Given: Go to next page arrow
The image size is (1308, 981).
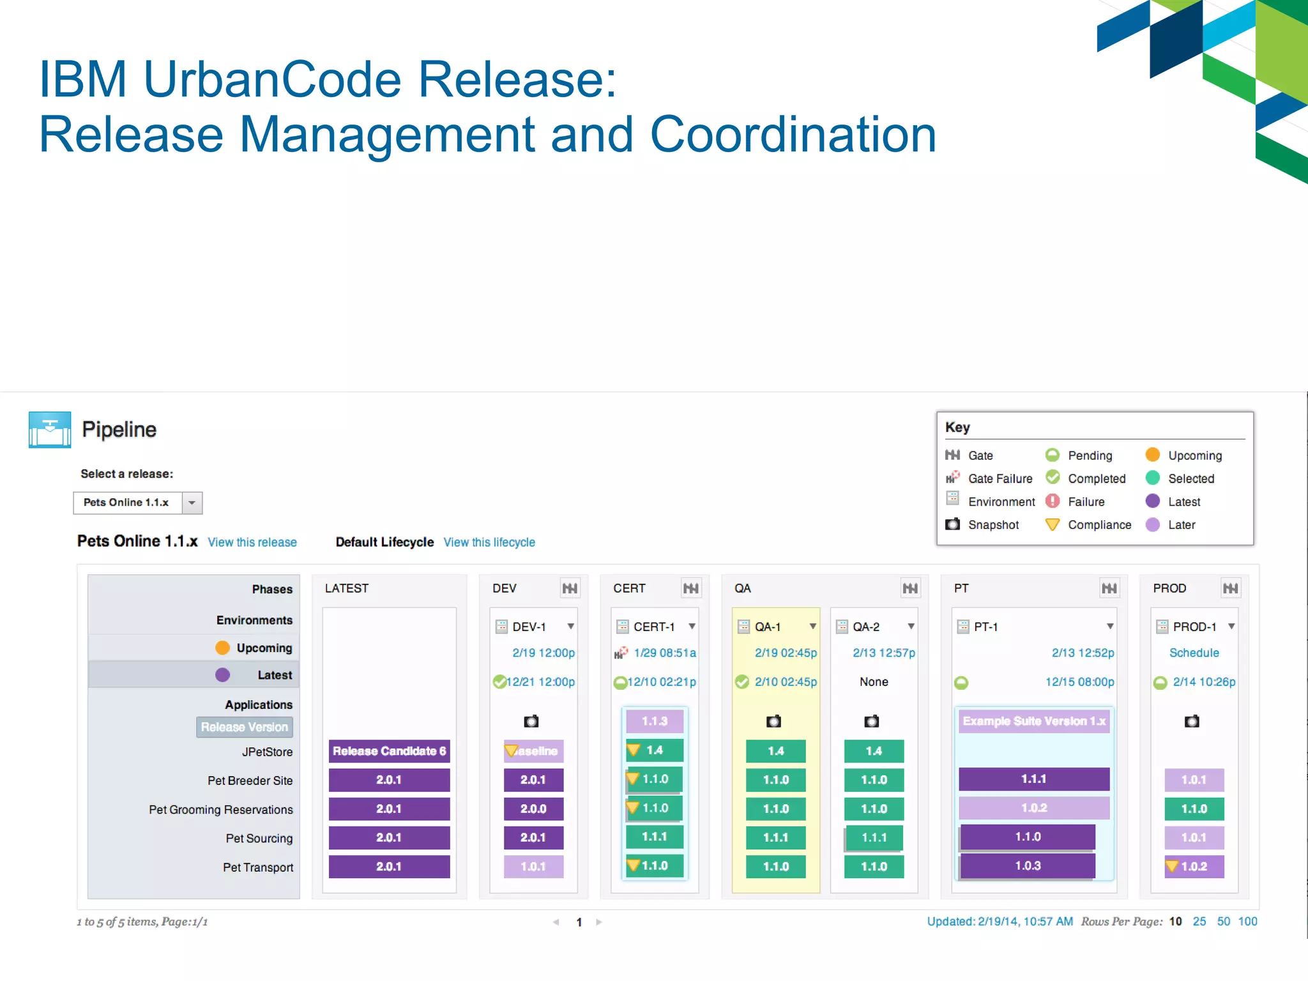Looking at the screenshot, I should (x=598, y=922).
